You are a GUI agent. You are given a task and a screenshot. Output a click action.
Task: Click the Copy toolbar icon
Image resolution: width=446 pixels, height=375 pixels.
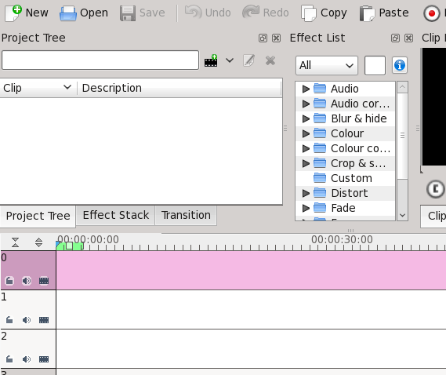tap(309, 13)
